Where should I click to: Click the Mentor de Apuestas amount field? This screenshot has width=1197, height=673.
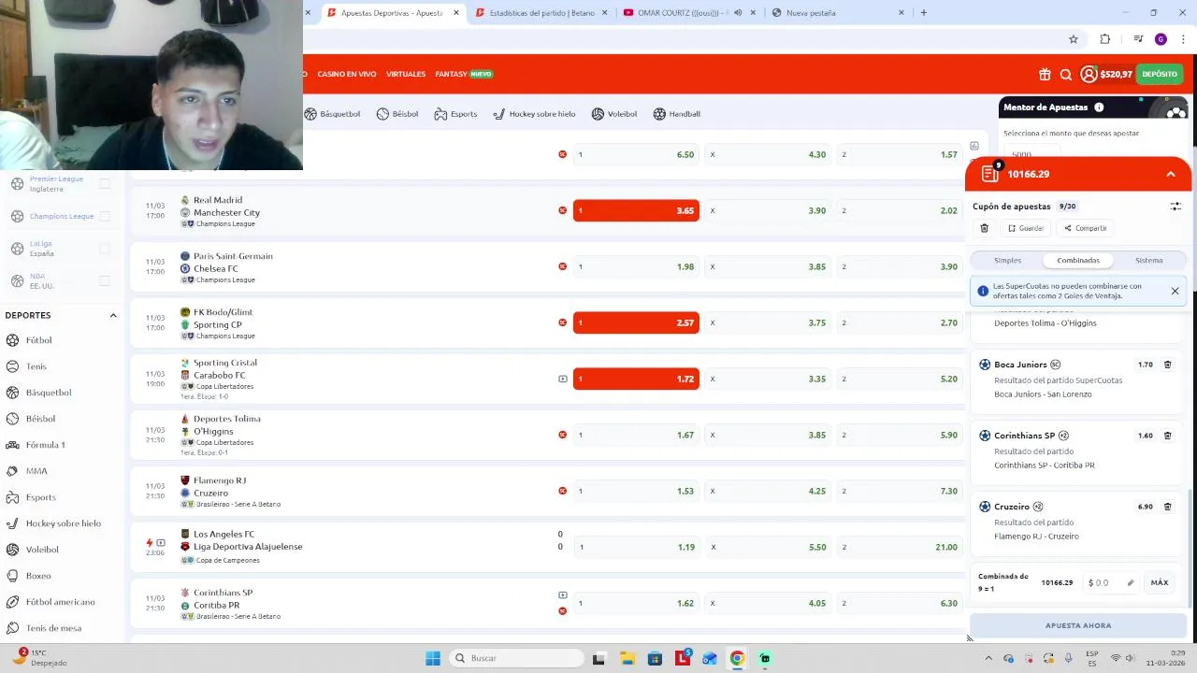coord(1032,153)
